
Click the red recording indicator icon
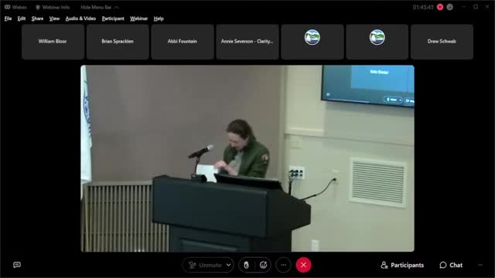(x=440, y=7)
